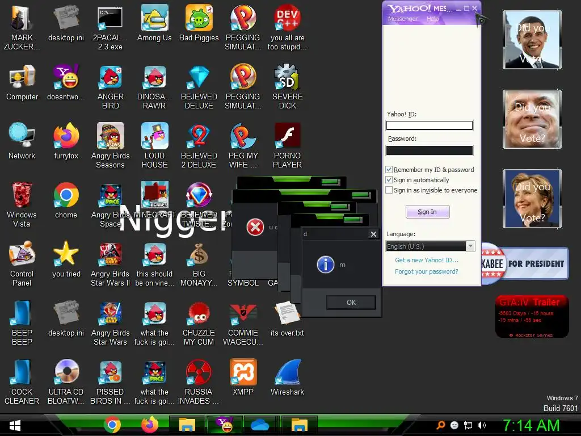Click the 'For President' banner gadget
The width and height of the screenshot is (581, 436).
[x=525, y=263]
